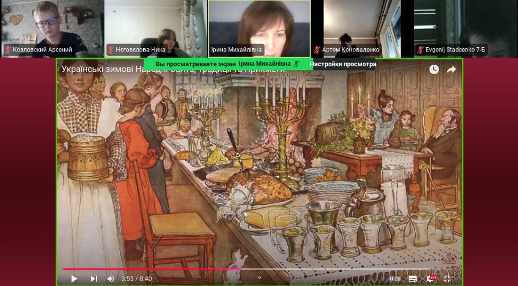Click muted mic icon of Нєговєлова Ника

click(111, 50)
